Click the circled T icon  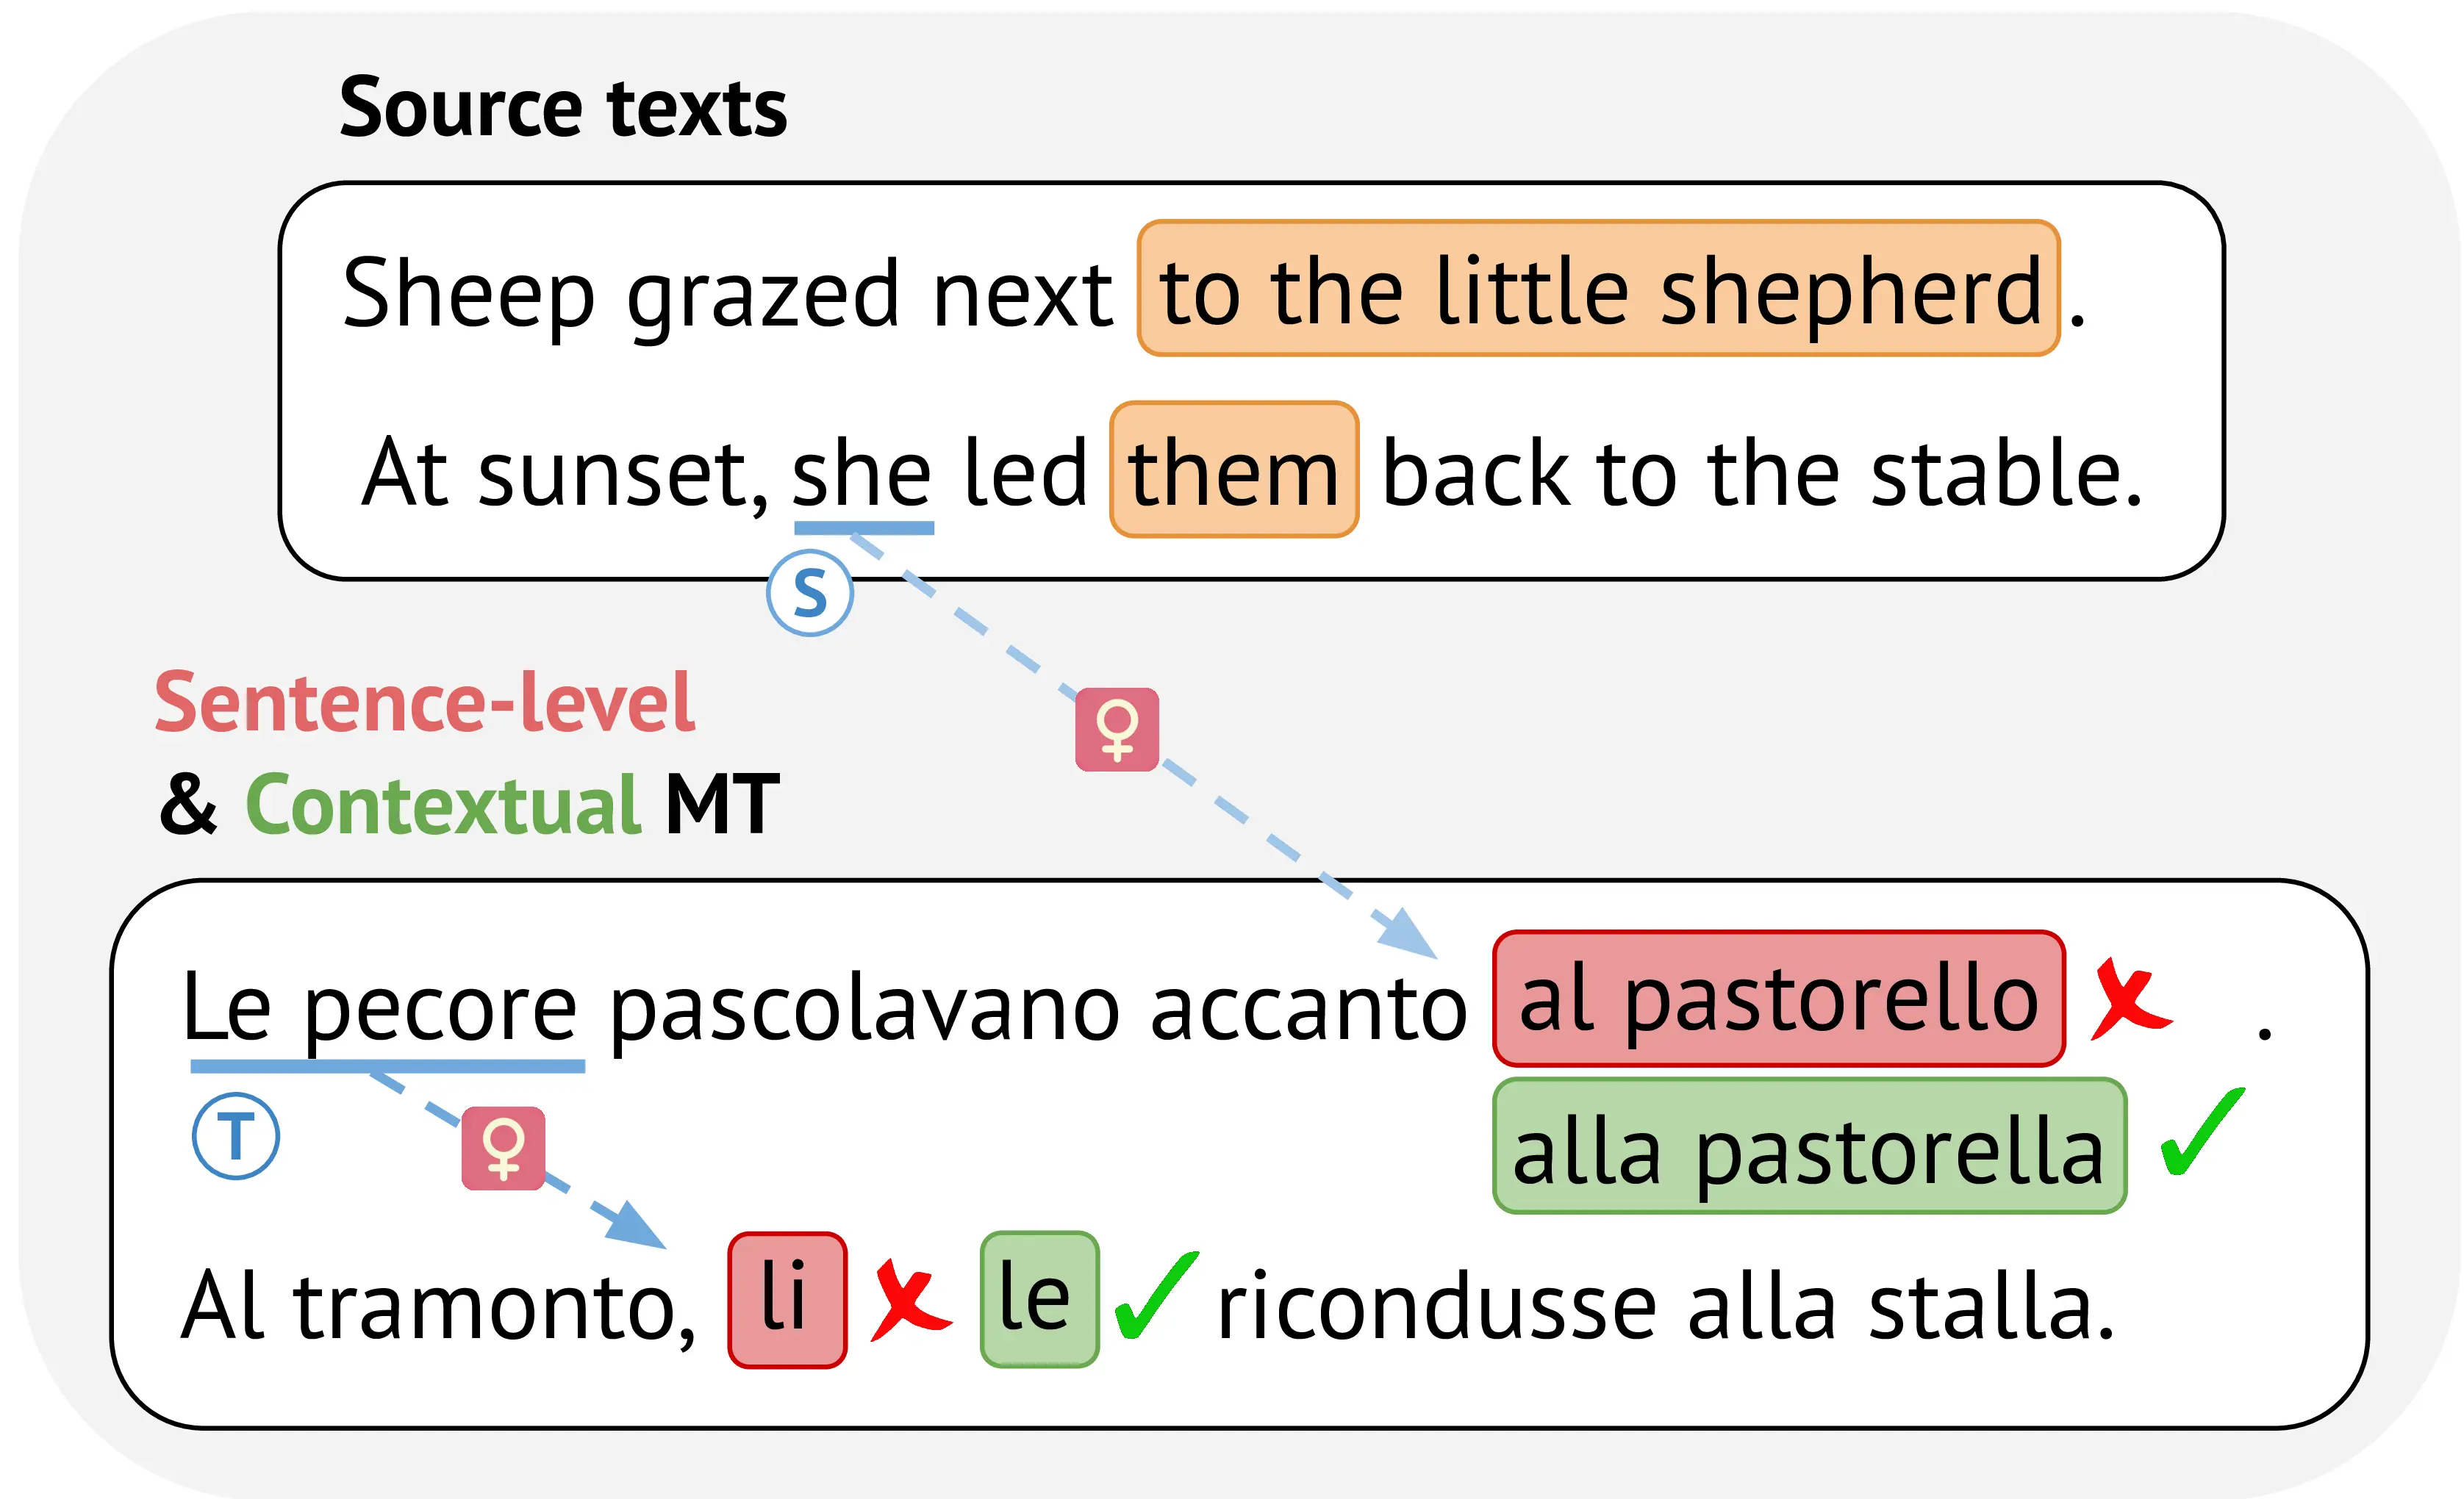click(x=235, y=1136)
